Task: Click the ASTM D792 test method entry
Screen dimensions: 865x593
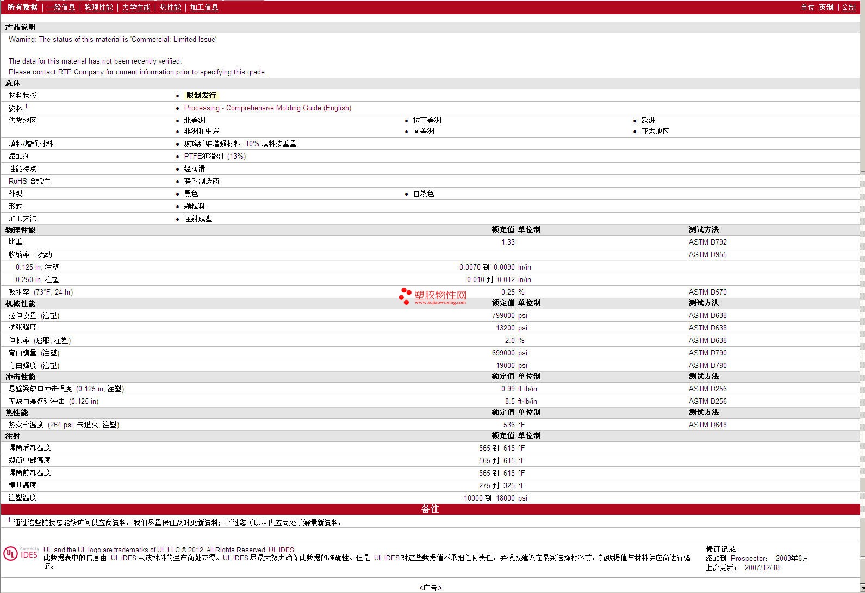Action: [707, 242]
